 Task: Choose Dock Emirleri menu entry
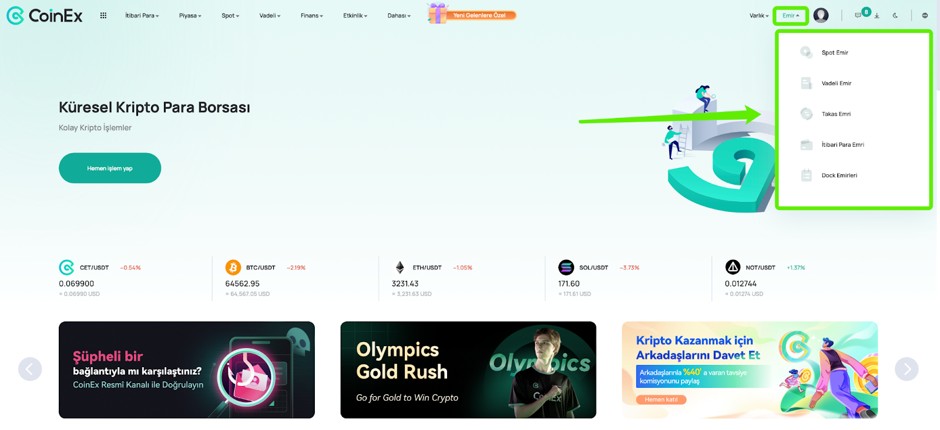pyautogui.click(x=854, y=175)
